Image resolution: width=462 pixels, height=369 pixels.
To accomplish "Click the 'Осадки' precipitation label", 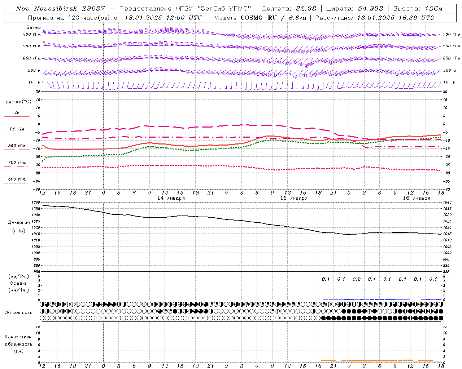I will tap(19, 283).
